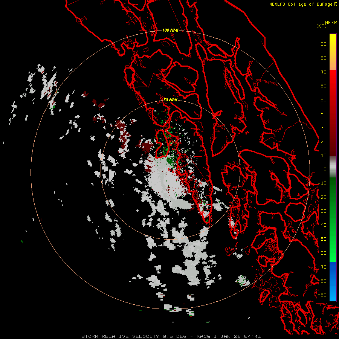Click the -20 value on velocity scale
Viewport: 339px width, 339px height.
point(322,197)
